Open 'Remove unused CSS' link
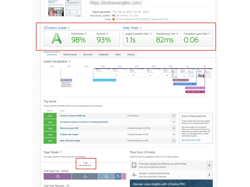 point(69,128)
